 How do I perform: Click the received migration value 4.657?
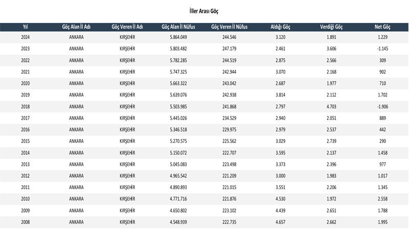280,222
